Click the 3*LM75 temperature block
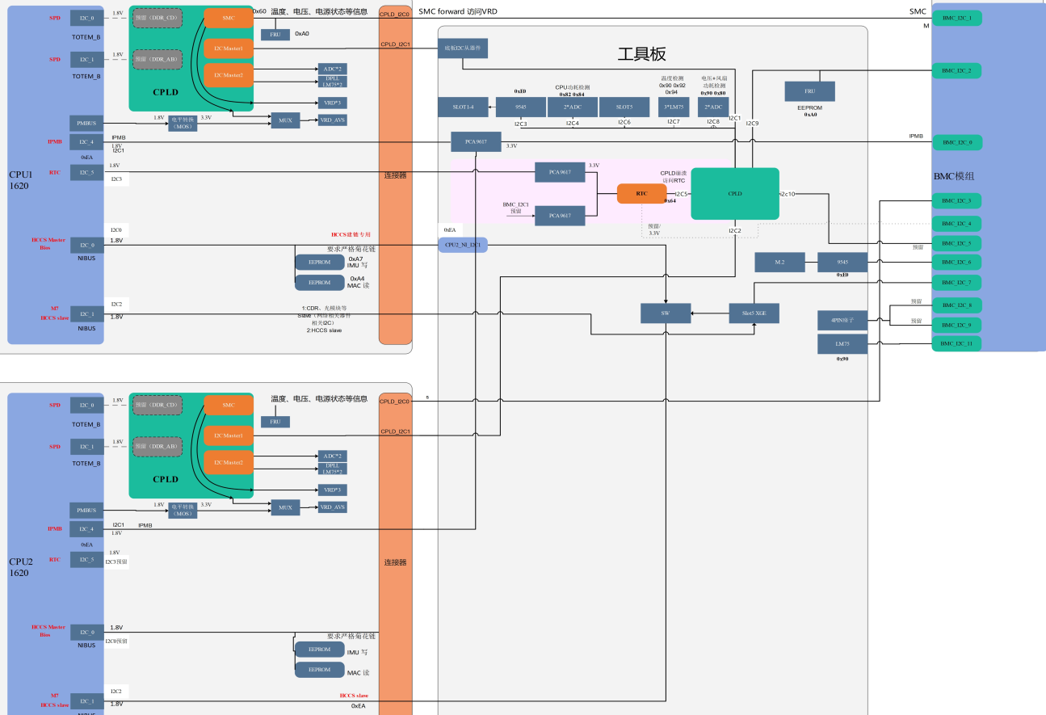The width and height of the screenshot is (1046, 715). pos(674,107)
